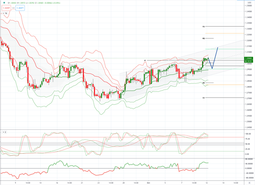Select the P pivot point label
This screenshot has height=185, width=255.
point(145,60)
